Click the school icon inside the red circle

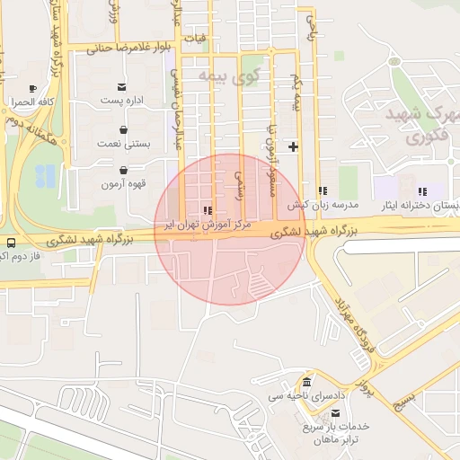coord(208,210)
